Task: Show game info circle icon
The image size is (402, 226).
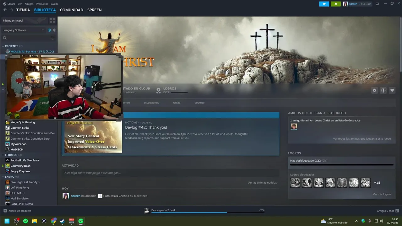Action: pyautogui.click(x=383, y=90)
